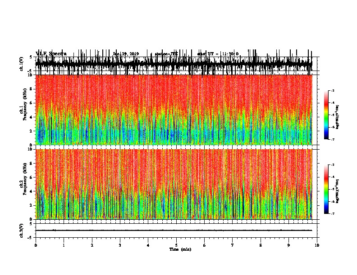Click the ch.3(V) axis label

22,231
